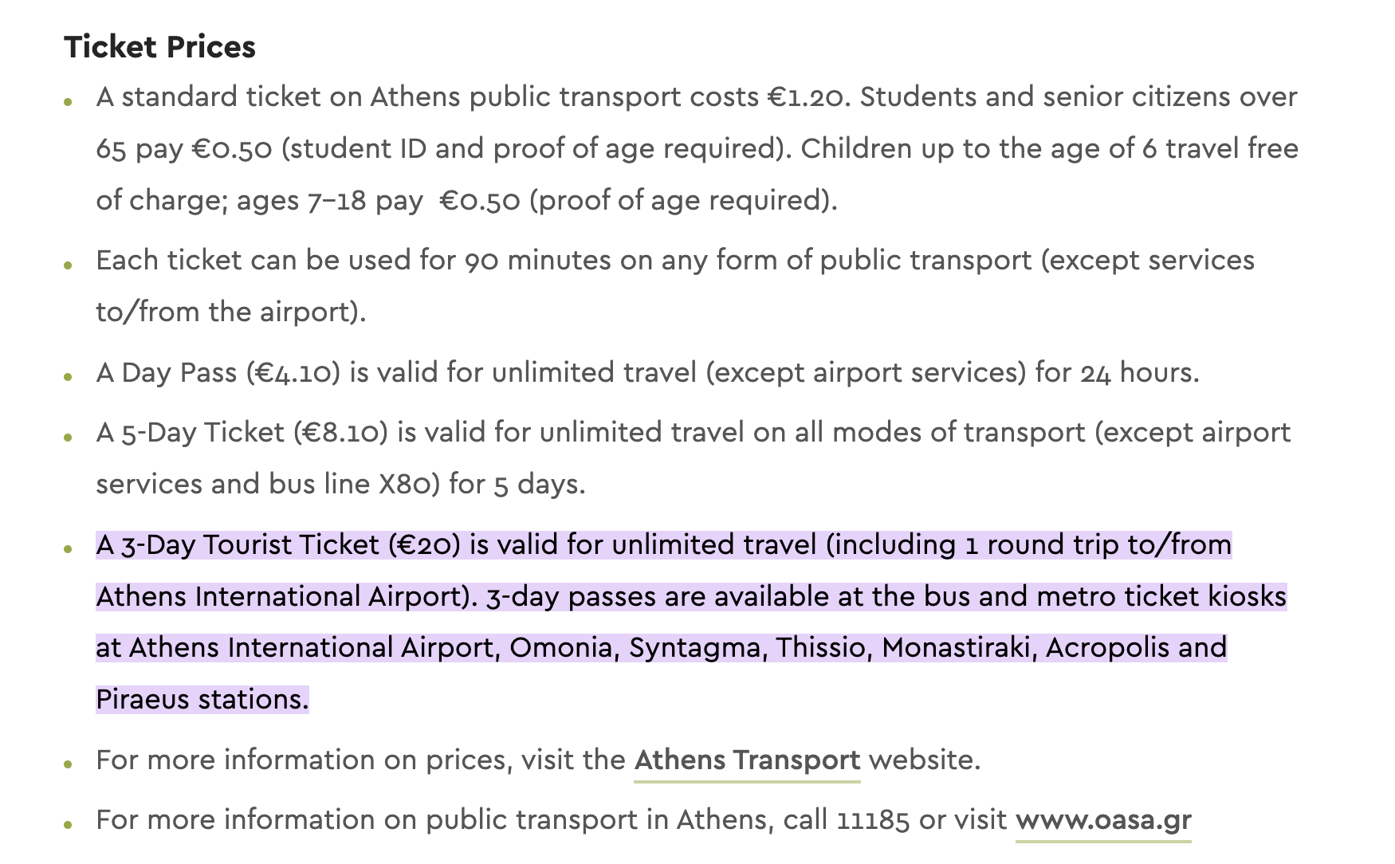Click the bullet before the Athens Transport line
This screenshot has height=864, width=1395.
tap(69, 765)
